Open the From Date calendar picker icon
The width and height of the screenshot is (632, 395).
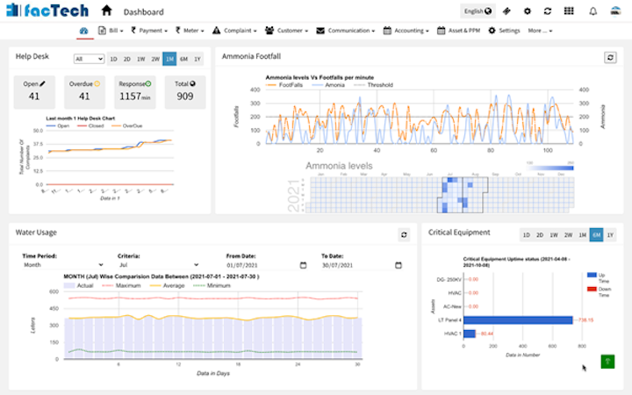tap(303, 265)
